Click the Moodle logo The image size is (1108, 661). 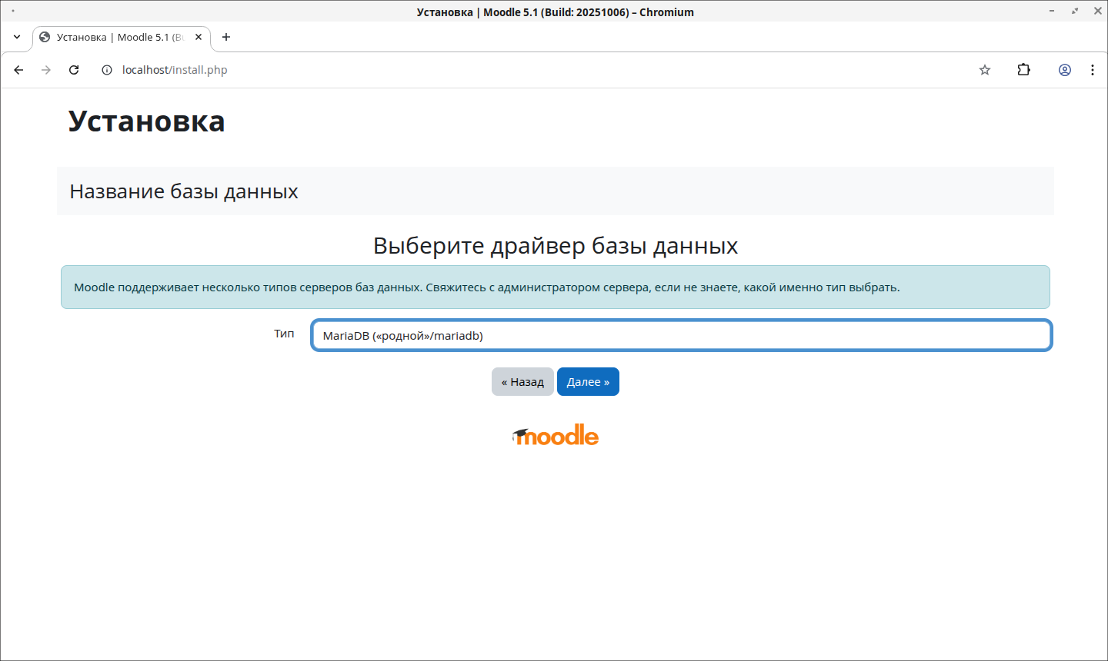click(556, 436)
